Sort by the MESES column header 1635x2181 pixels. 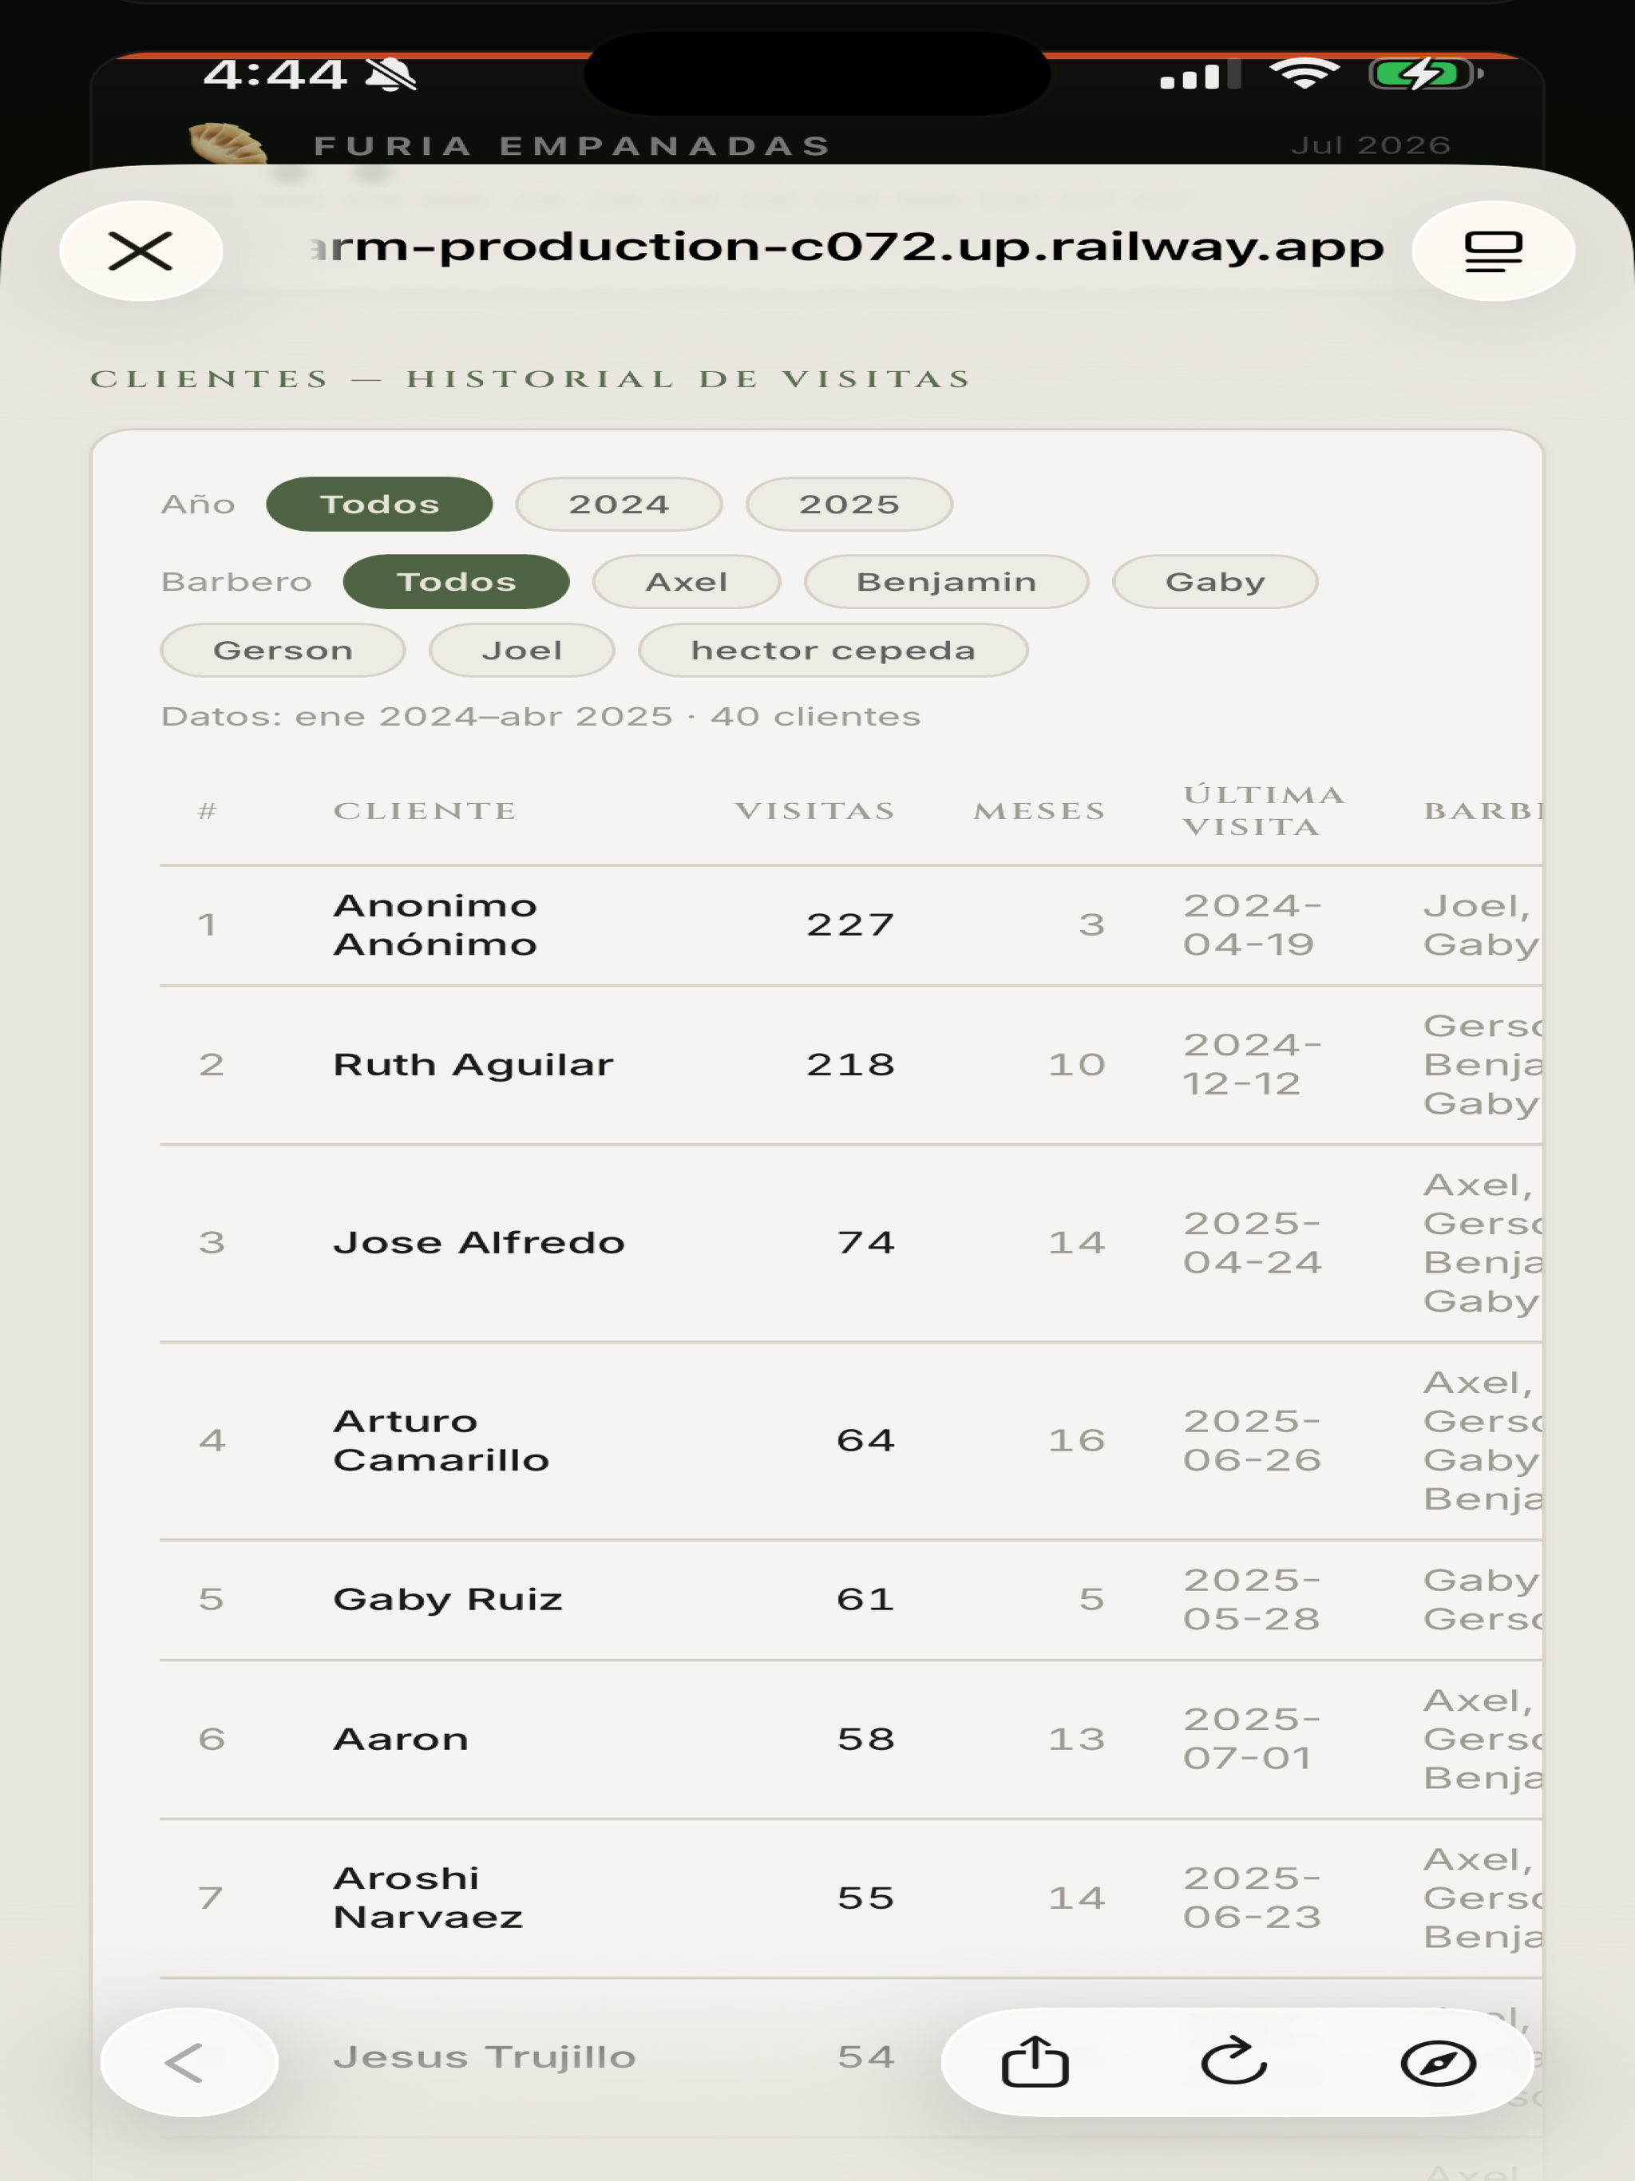coord(1039,811)
